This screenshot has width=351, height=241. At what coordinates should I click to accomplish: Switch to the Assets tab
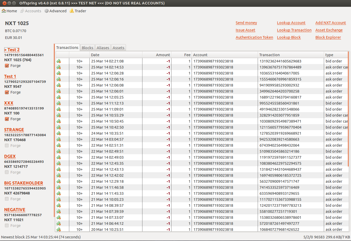tap(118, 48)
